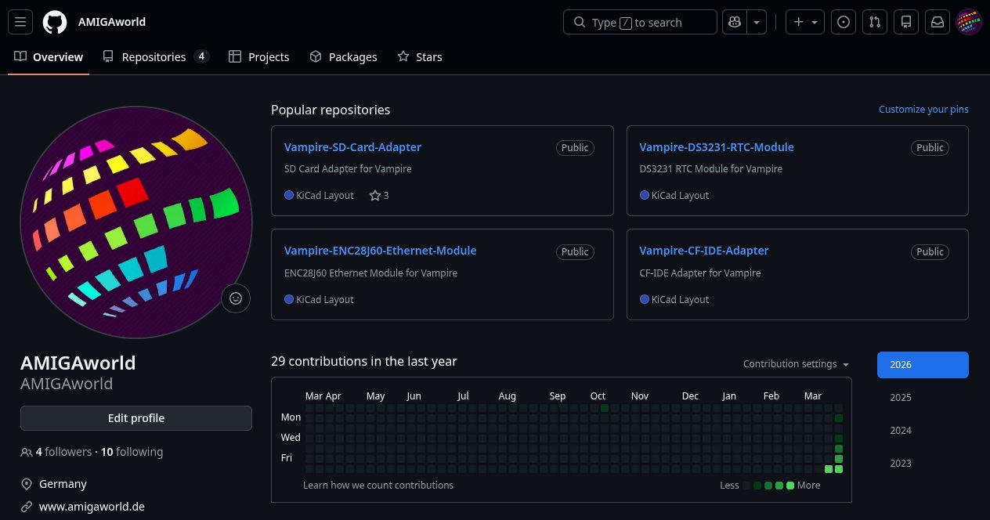Expand the Copilot dropdown arrow

click(x=757, y=23)
